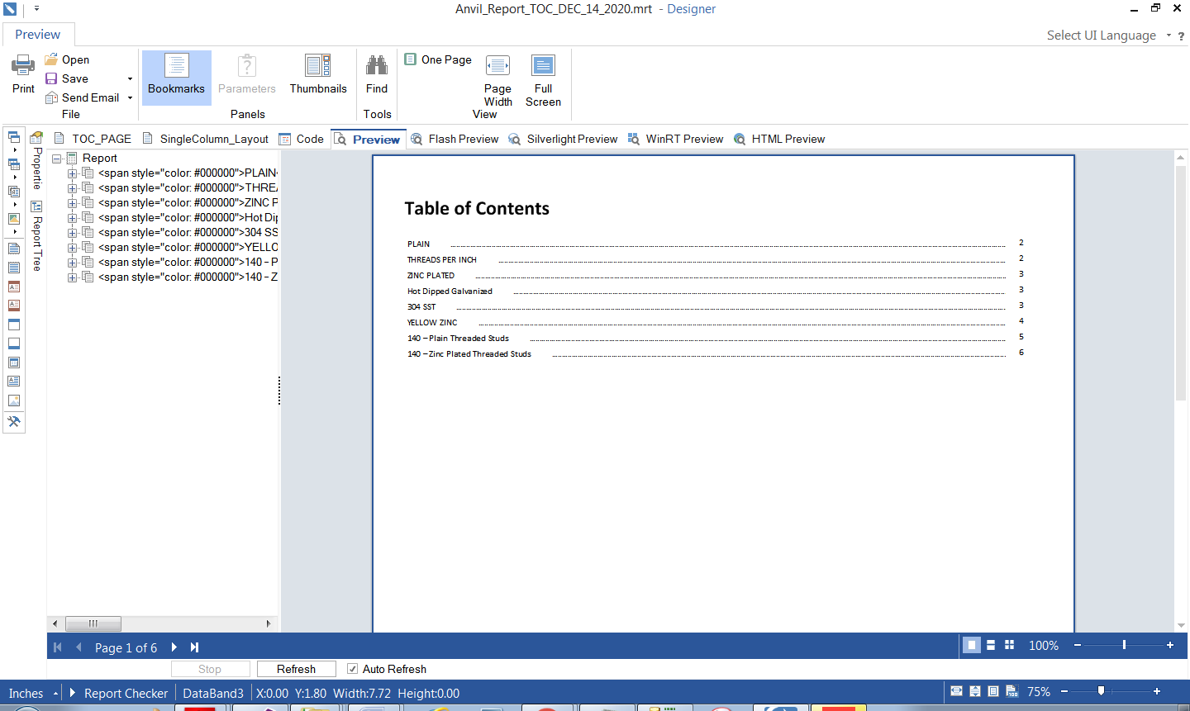Screen dimensions: 1190x711
Task: Collapse the Report tree root node
Action: tap(57, 159)
